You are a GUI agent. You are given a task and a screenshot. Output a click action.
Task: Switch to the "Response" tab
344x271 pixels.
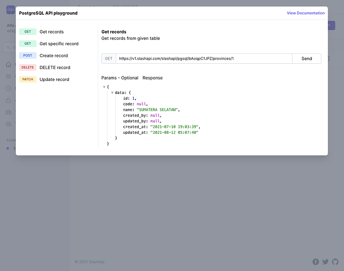click(x=152, y=78)
